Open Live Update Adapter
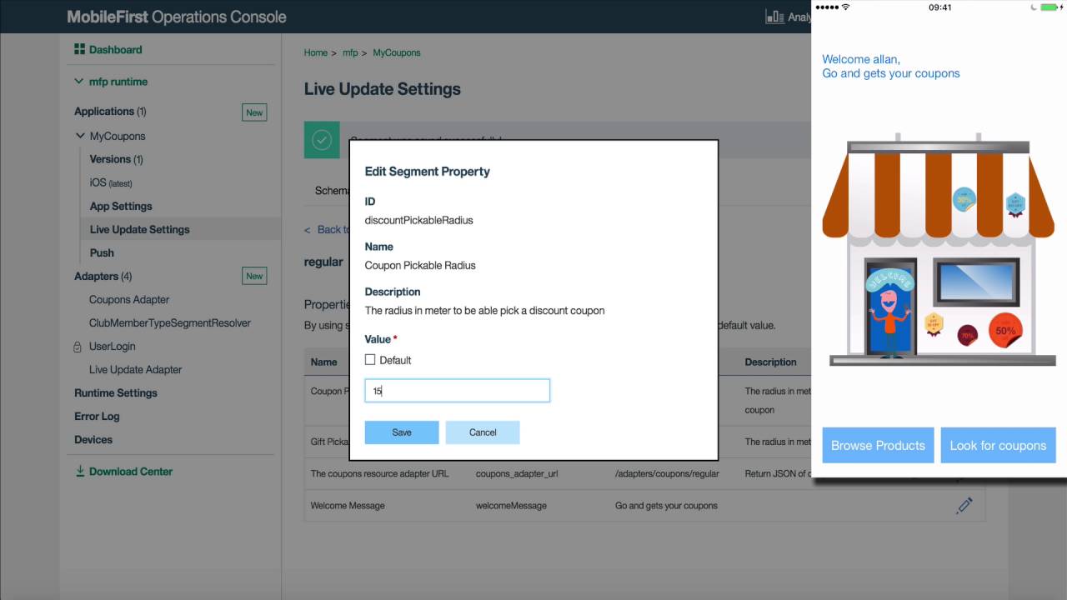 point(136,369)
